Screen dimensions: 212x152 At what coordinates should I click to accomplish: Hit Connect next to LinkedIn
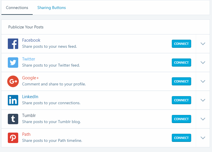(181, 100)
